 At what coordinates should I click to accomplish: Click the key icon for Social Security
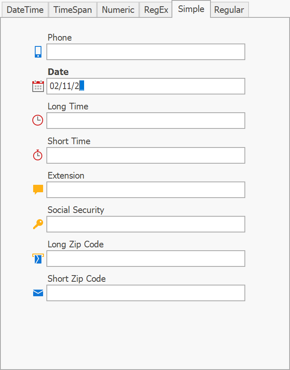tap(38, 224)
